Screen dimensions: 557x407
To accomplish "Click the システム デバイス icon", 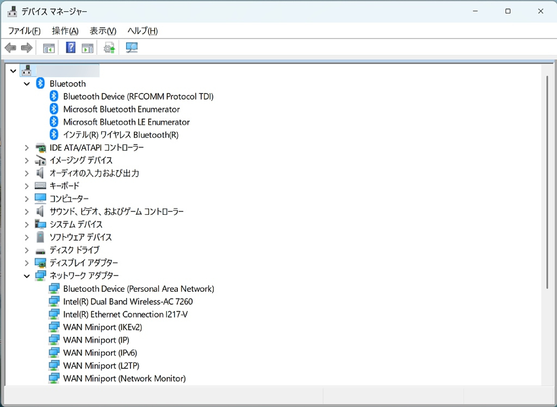I will 40,224.
